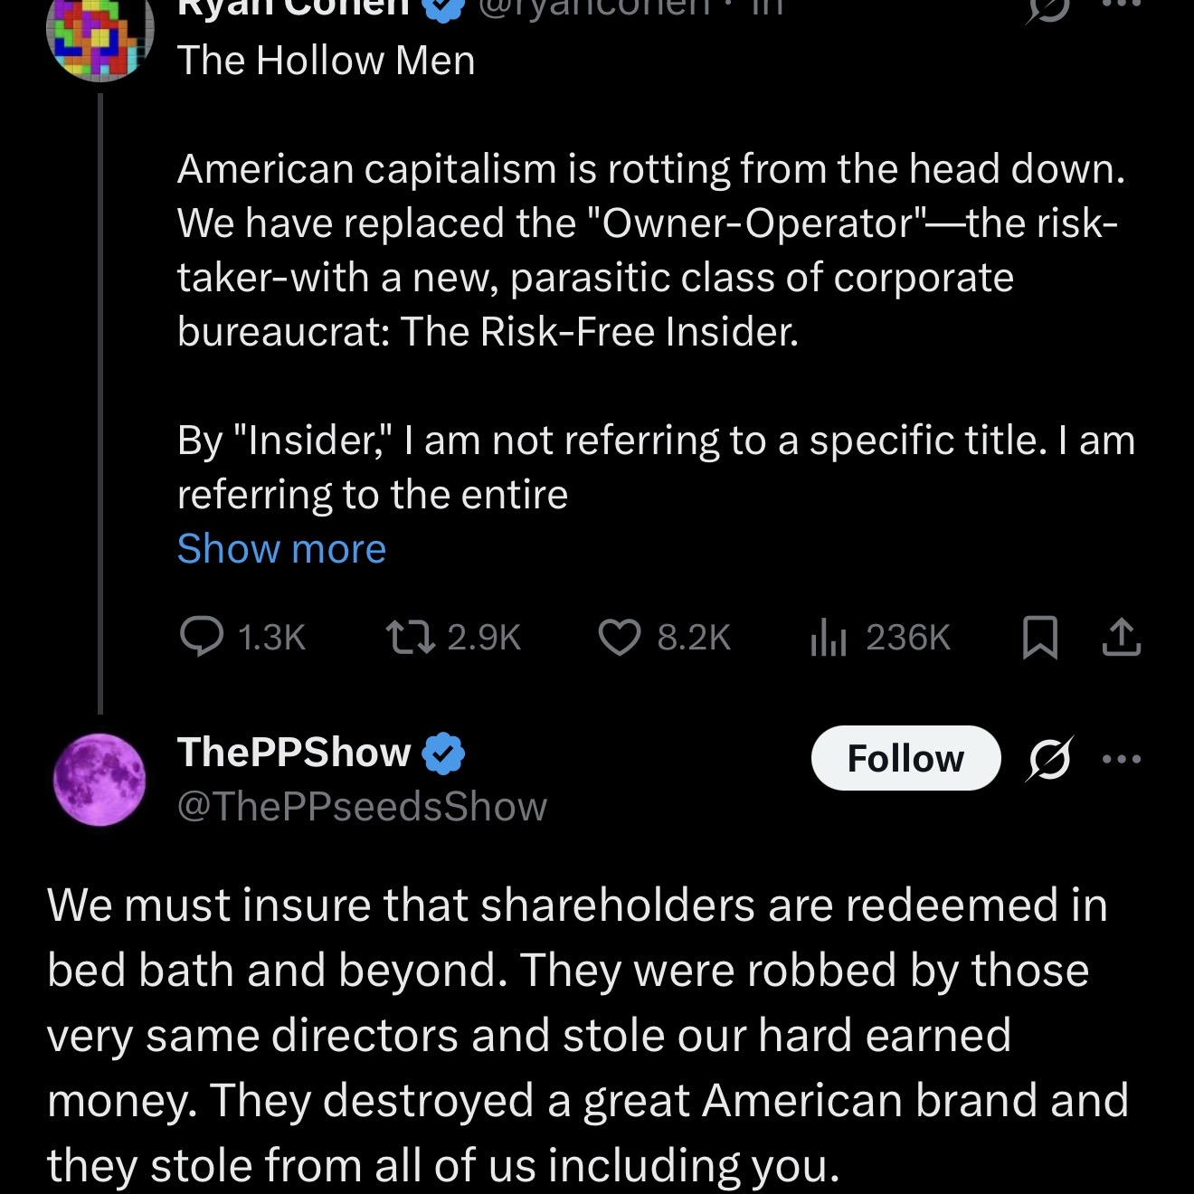Open ThePPShow's purple moon avatar
The image size is (1194, 1194).
click(x=99, y=779)
